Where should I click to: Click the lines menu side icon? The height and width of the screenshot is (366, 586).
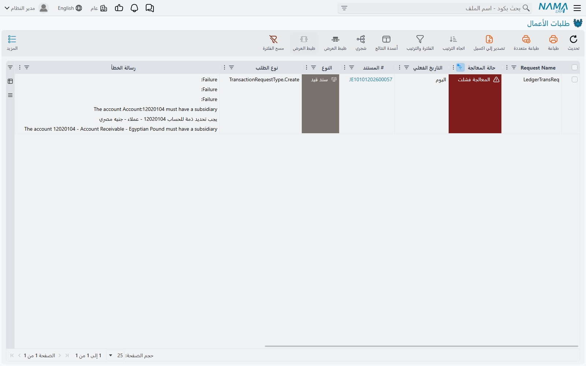[x=10, y=95]
